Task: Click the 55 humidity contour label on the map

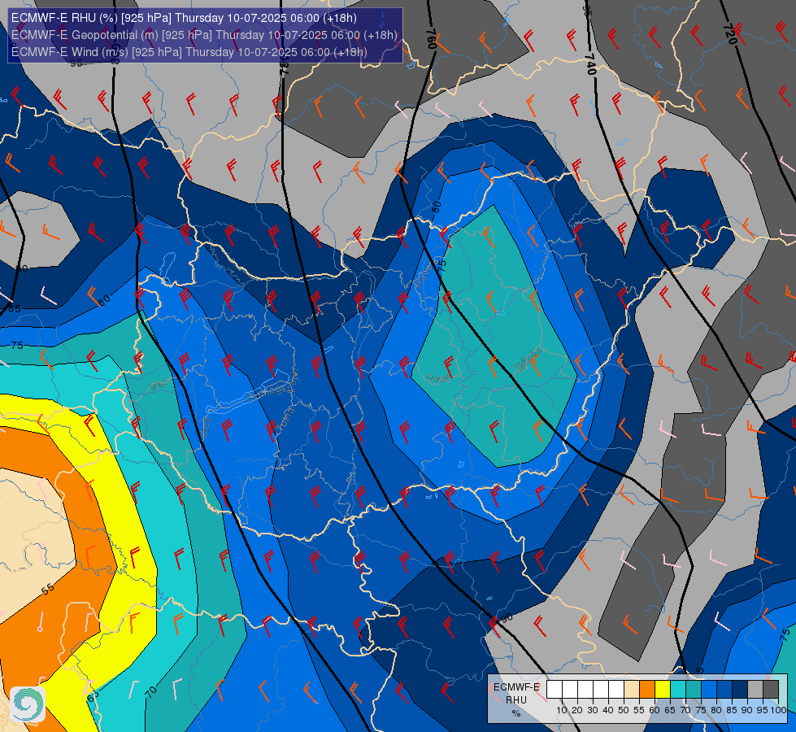Action: tap(47, 589)
